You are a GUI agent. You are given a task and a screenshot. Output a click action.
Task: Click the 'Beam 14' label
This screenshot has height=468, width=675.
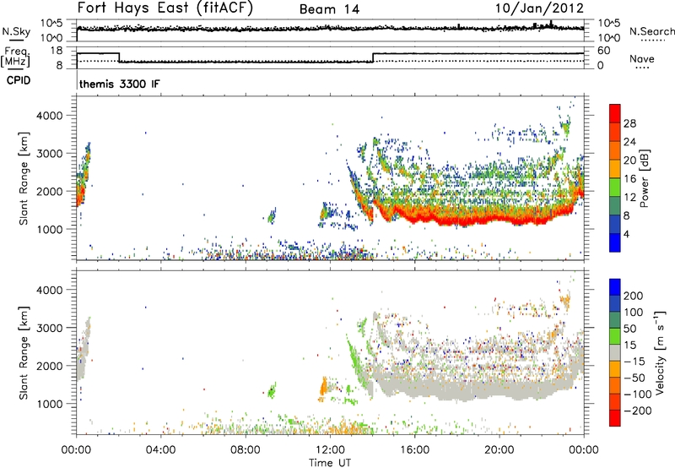(329, 9)
